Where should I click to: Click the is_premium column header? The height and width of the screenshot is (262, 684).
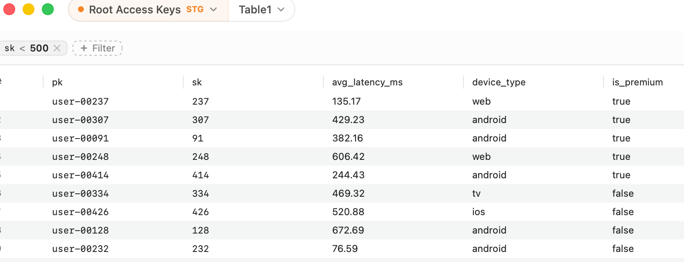coord(637,82)
